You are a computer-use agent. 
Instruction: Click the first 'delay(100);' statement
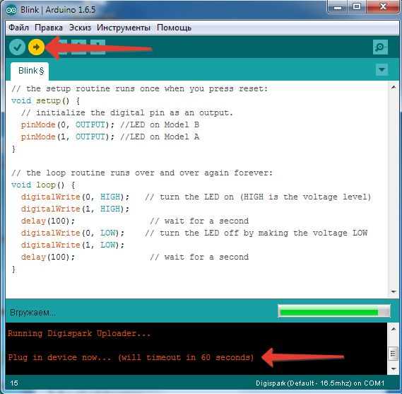tap(47, 221)
